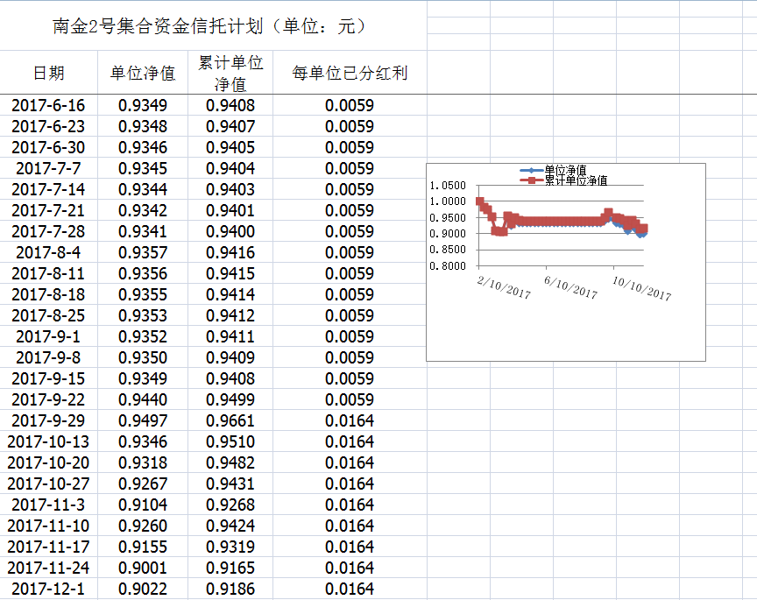Select the cell with value 0.9497
757x600 pixels.
143,420
